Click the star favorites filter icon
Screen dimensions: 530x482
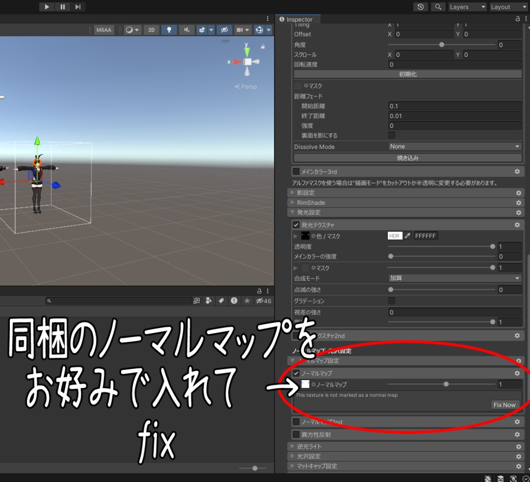(x=247, y=300)
